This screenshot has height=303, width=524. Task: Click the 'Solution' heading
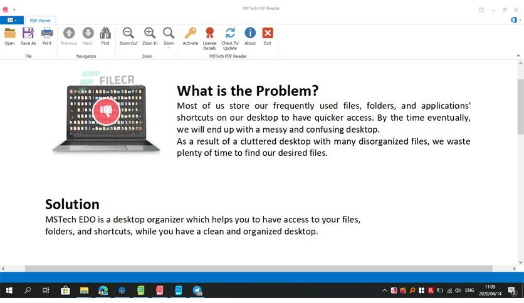pyautogui.click(x=72, y=204)
